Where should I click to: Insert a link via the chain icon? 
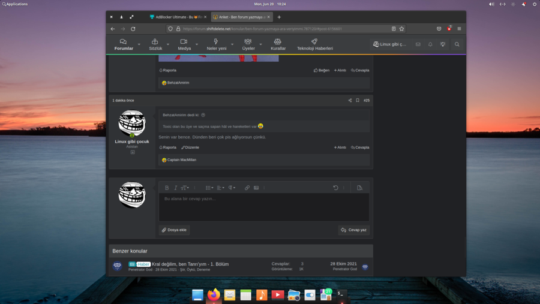point(247,188)
